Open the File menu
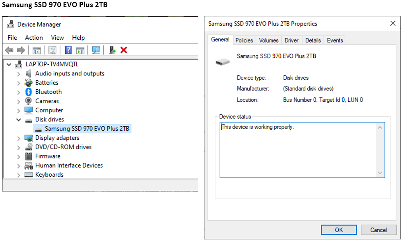Viewport: 402px width, 241px height. 12,38
